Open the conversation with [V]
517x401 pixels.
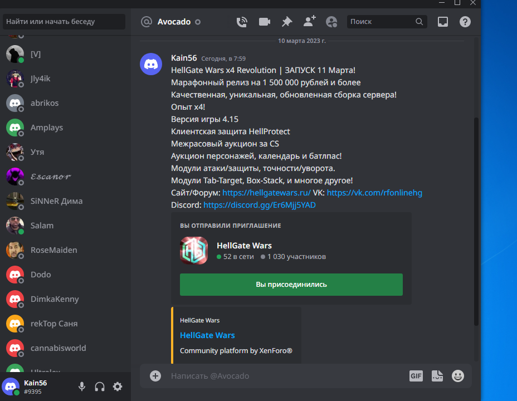click(x=65, y=54)
